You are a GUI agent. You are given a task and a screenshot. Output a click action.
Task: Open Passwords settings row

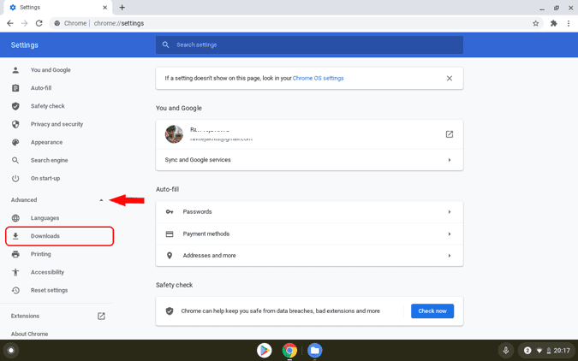pyautogui.click(x=309, y=212)
